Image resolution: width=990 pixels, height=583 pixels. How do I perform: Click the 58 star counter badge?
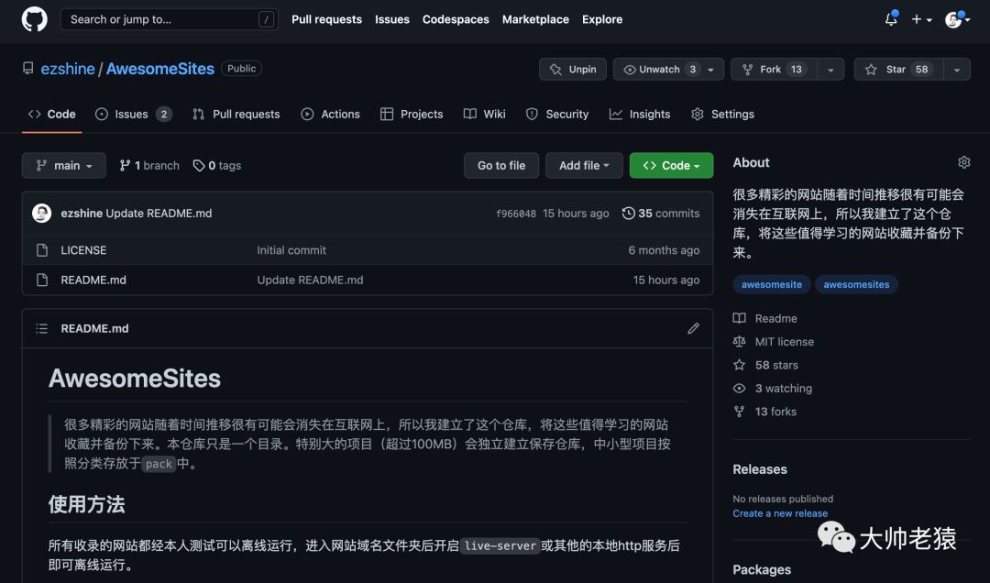click(922, 70)
